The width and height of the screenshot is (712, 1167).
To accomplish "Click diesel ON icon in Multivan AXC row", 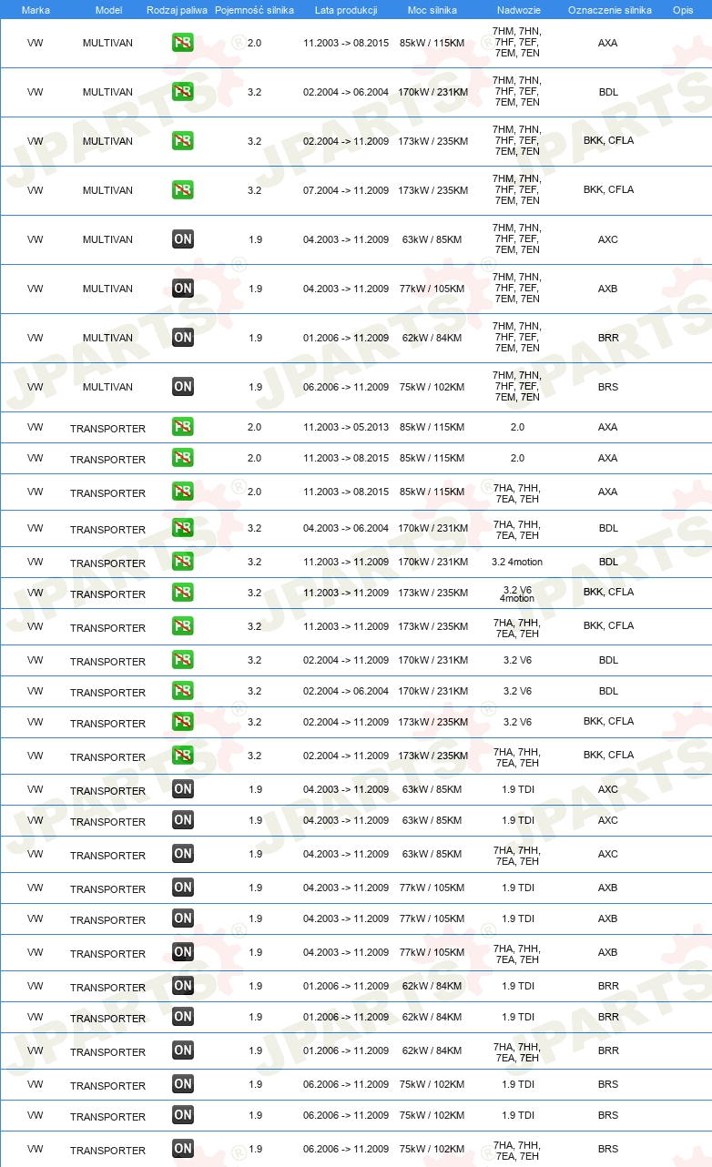I will coord(183,239).
